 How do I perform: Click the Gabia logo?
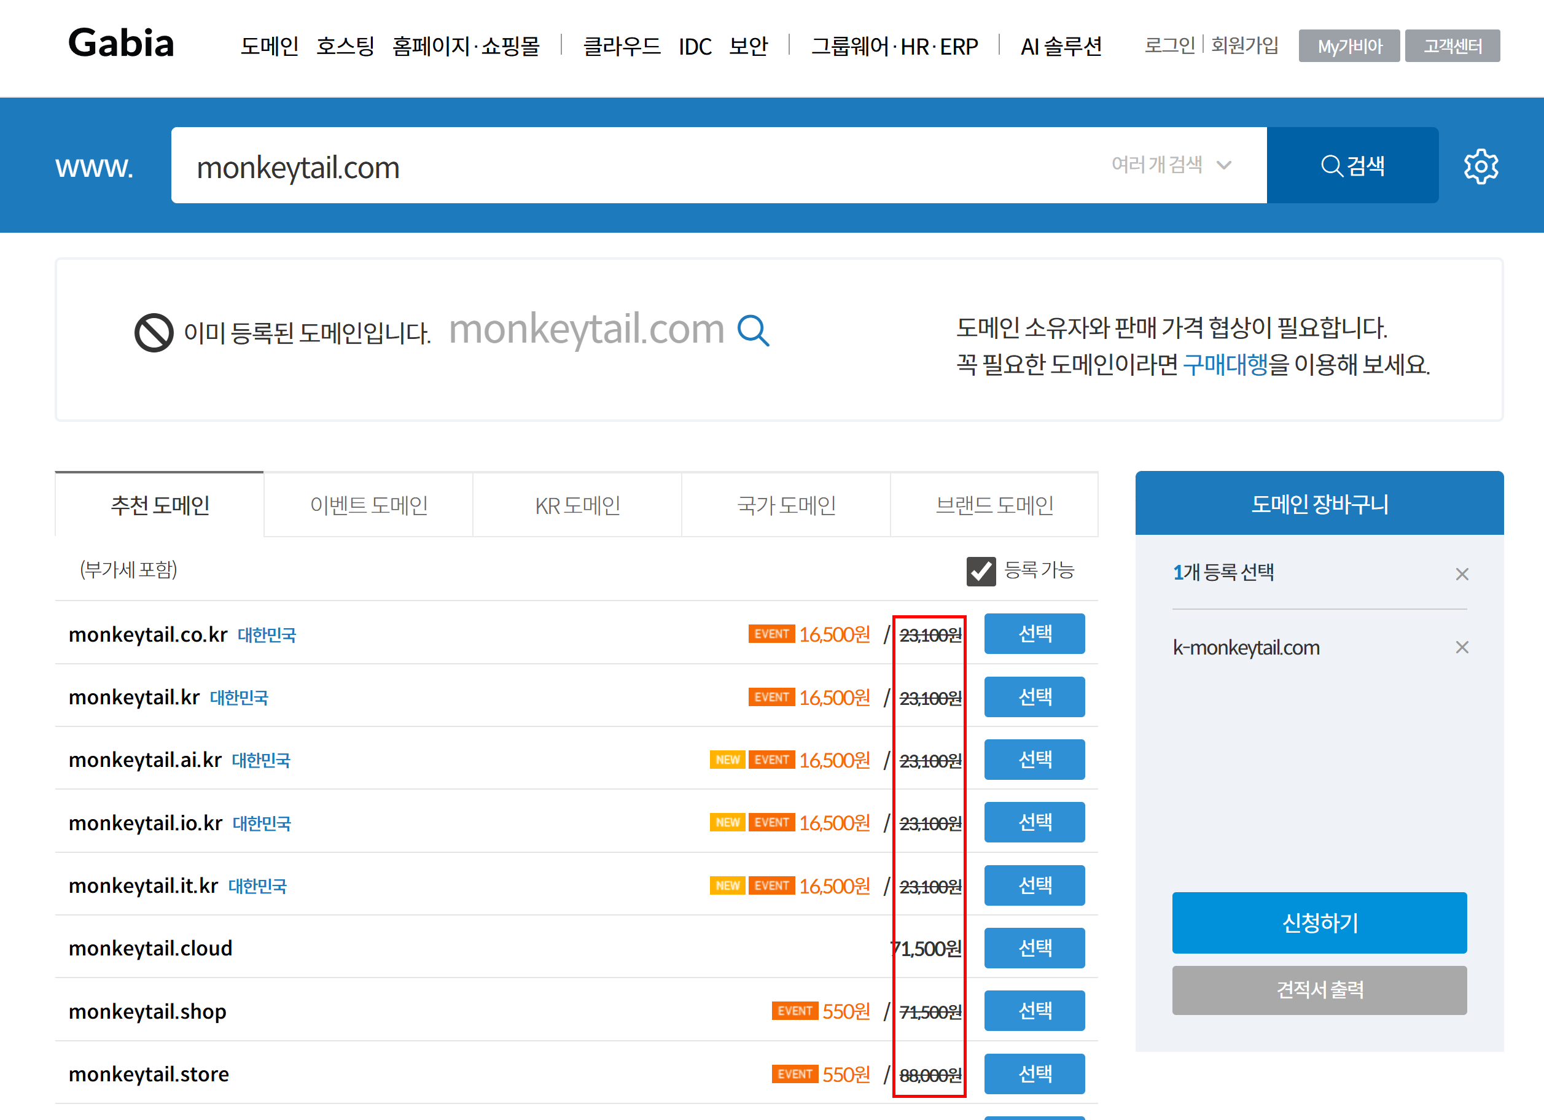[x=121, y=44]
